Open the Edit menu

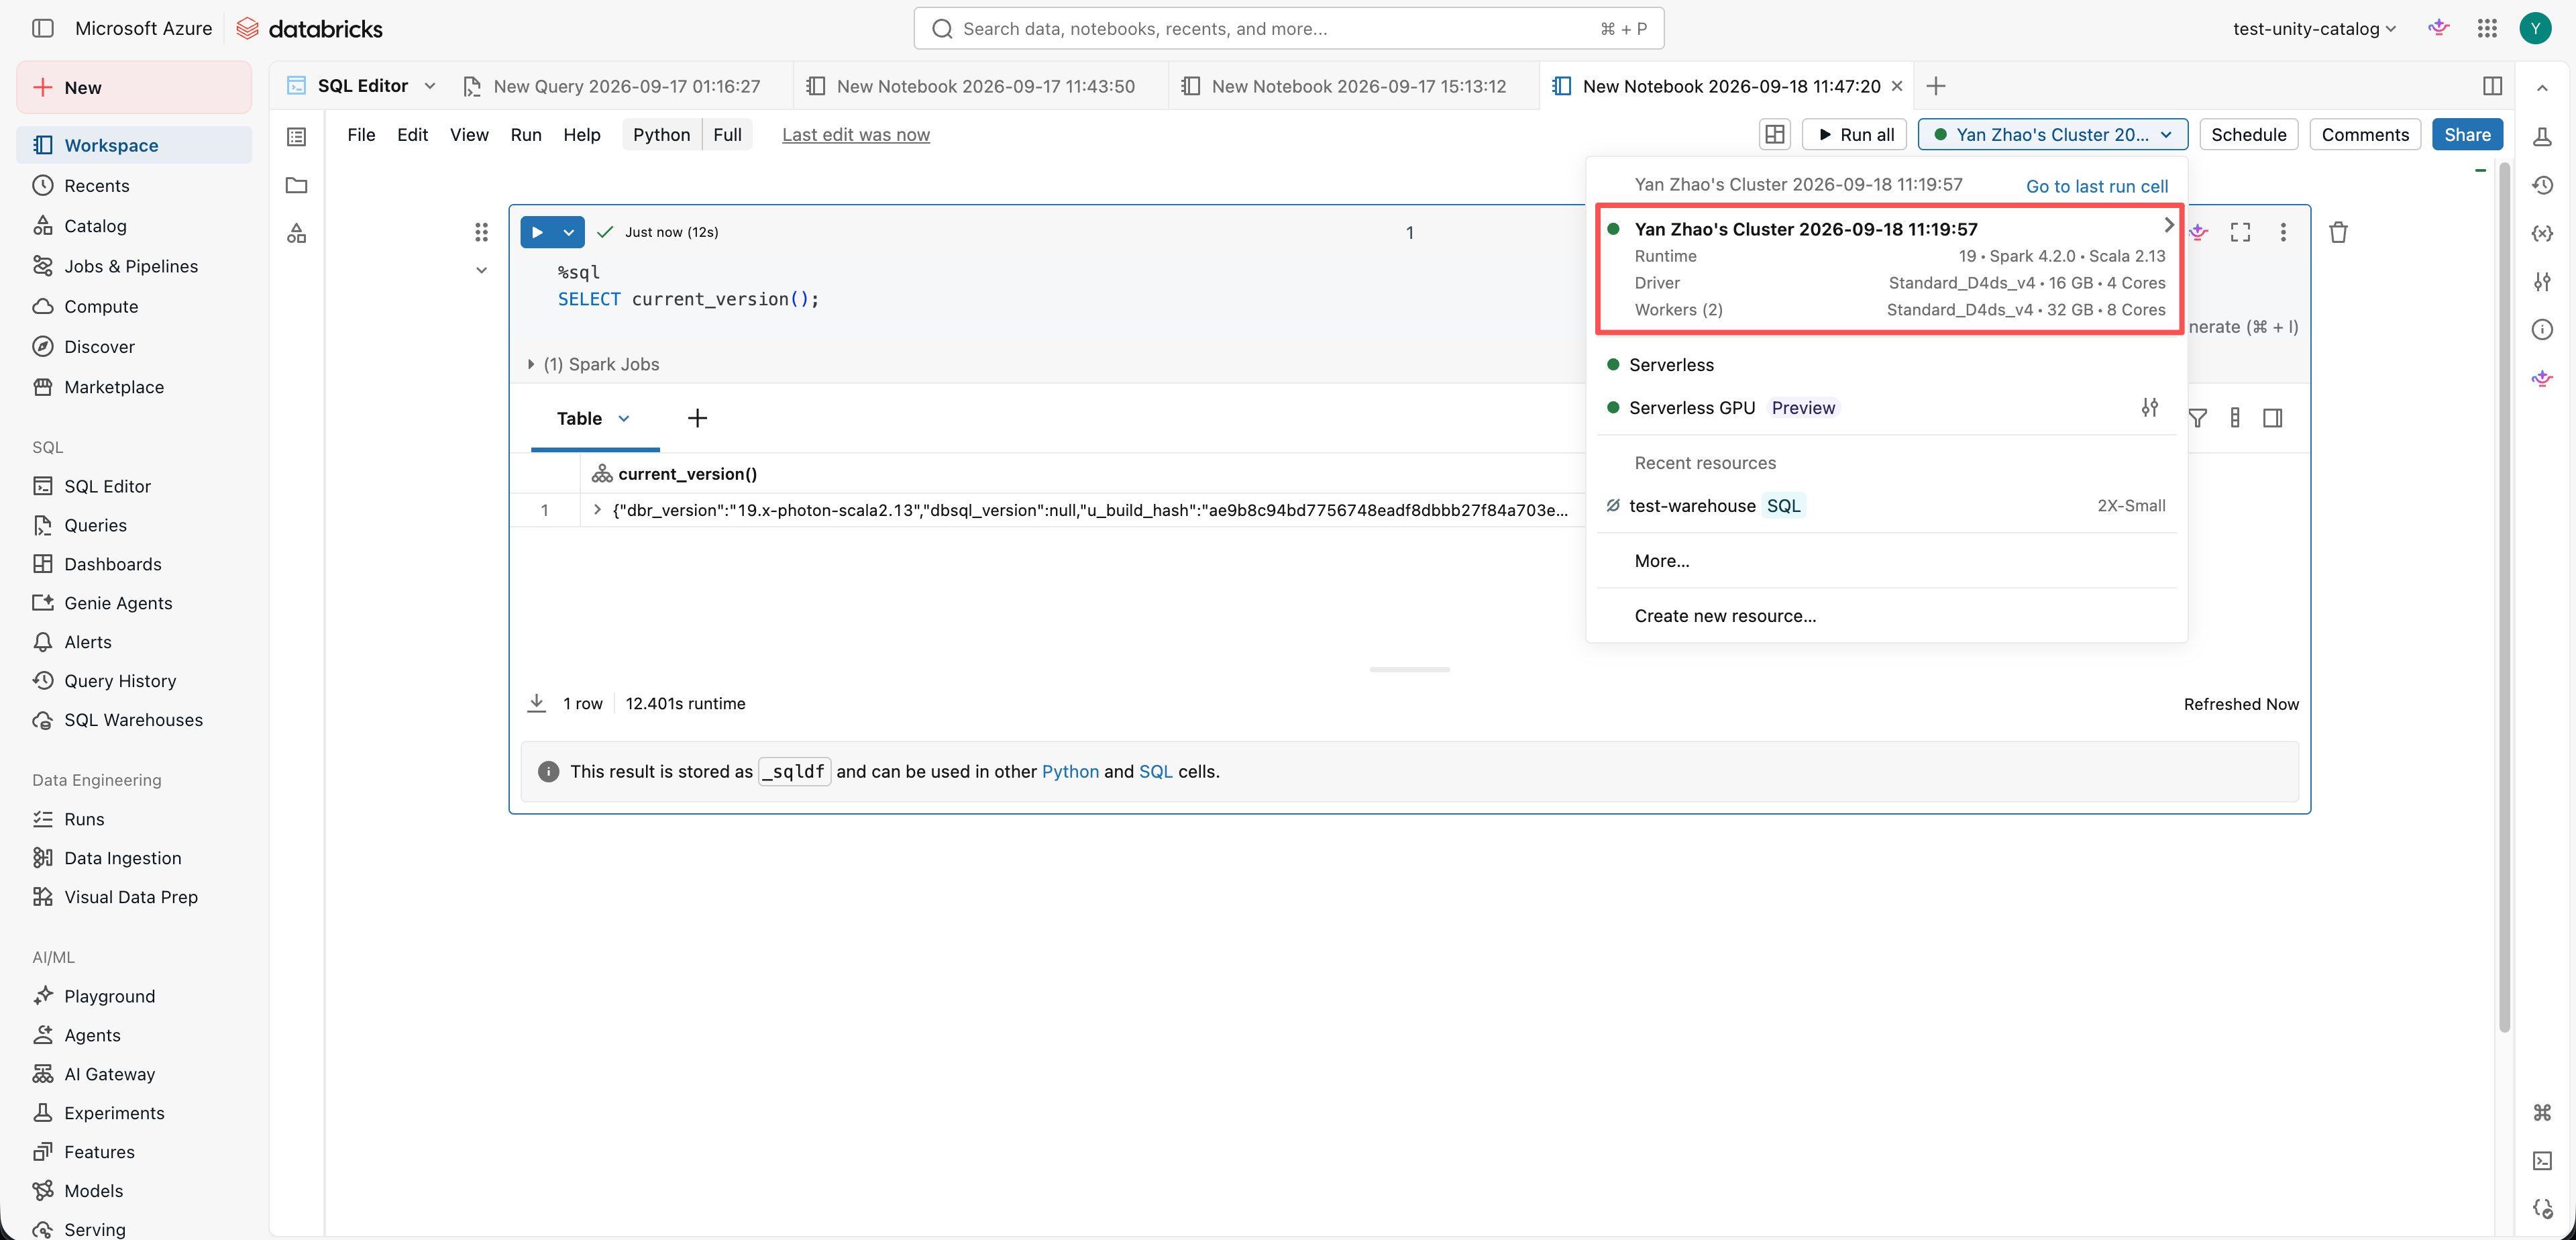coord(412,134)
